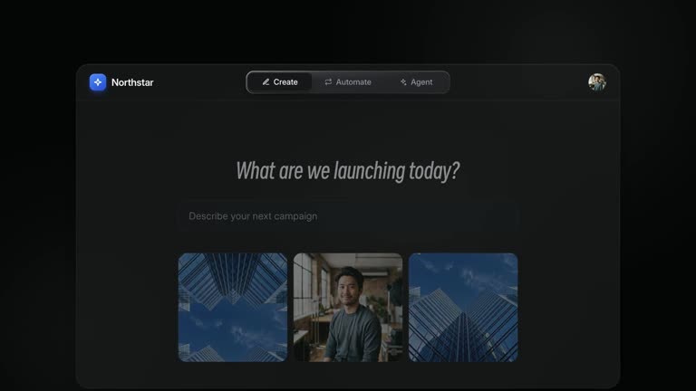The height and width of the screenshot is (391, 696).
Task: Click the 'What are we launching today?' heading
Action: pyautogui.click(x=348, y=171)
